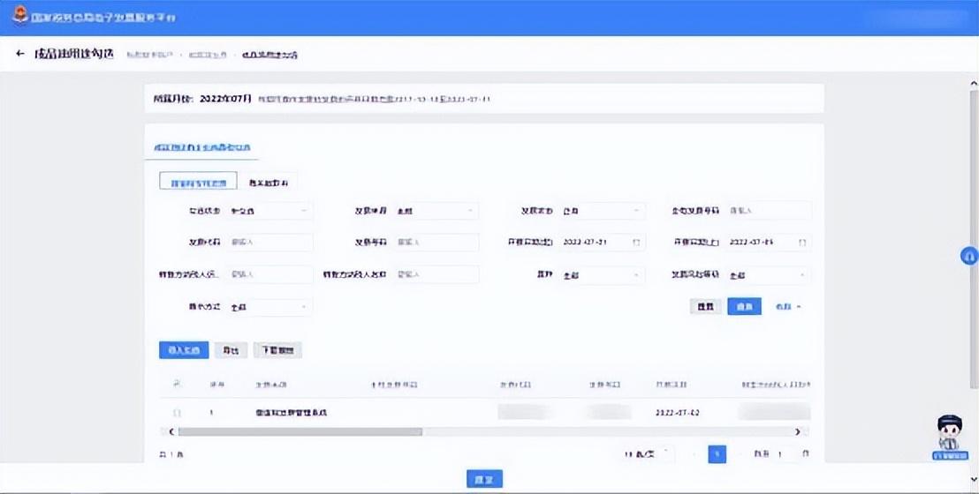Click the VAT invoice management system source cell
The image size is (979, 494).
tap(292, 413)
